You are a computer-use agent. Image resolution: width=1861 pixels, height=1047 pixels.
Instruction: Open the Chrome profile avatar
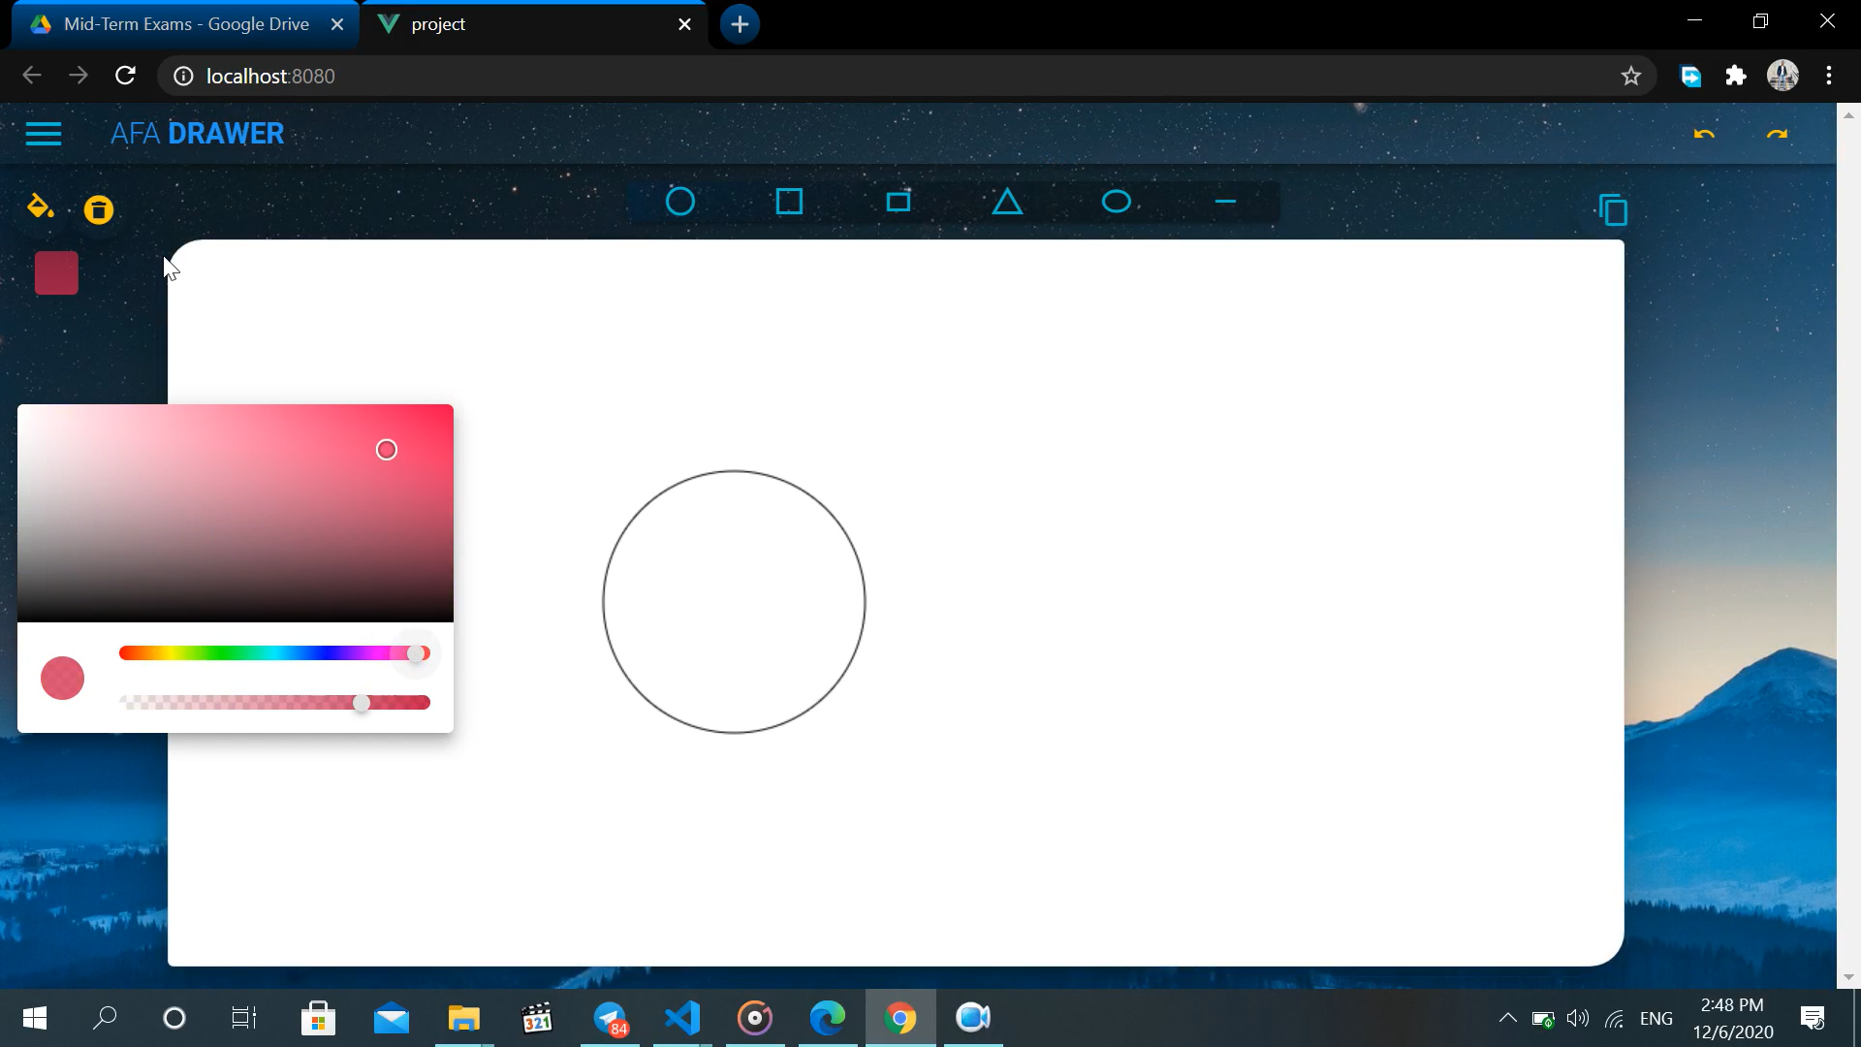coord(1783,76)
